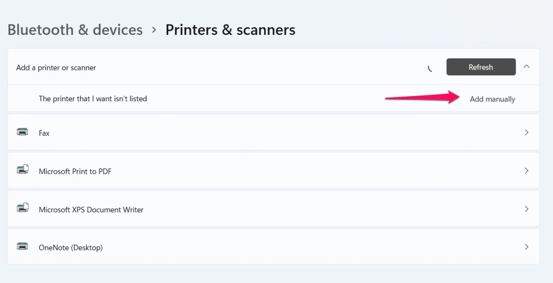Open the OneNote (Desktop) printer entry
This screenshot has height=283, width=553.
point(273,247)
